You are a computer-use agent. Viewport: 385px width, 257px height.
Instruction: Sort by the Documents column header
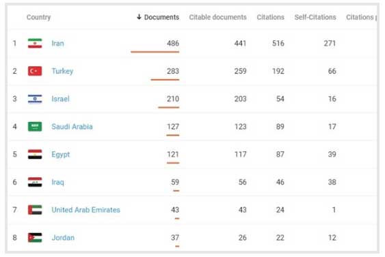[x=161, y=17]
